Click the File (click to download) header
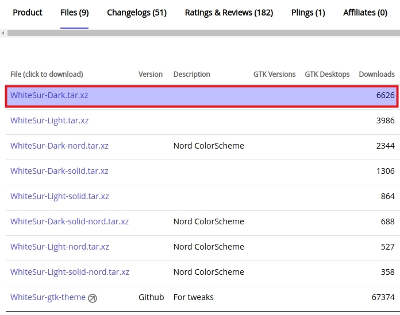The width and height of the screenshot is (400, 315). (47, 74)
